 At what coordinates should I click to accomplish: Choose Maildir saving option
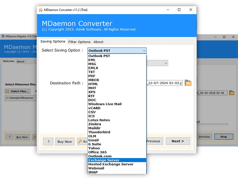click(117, 128)
